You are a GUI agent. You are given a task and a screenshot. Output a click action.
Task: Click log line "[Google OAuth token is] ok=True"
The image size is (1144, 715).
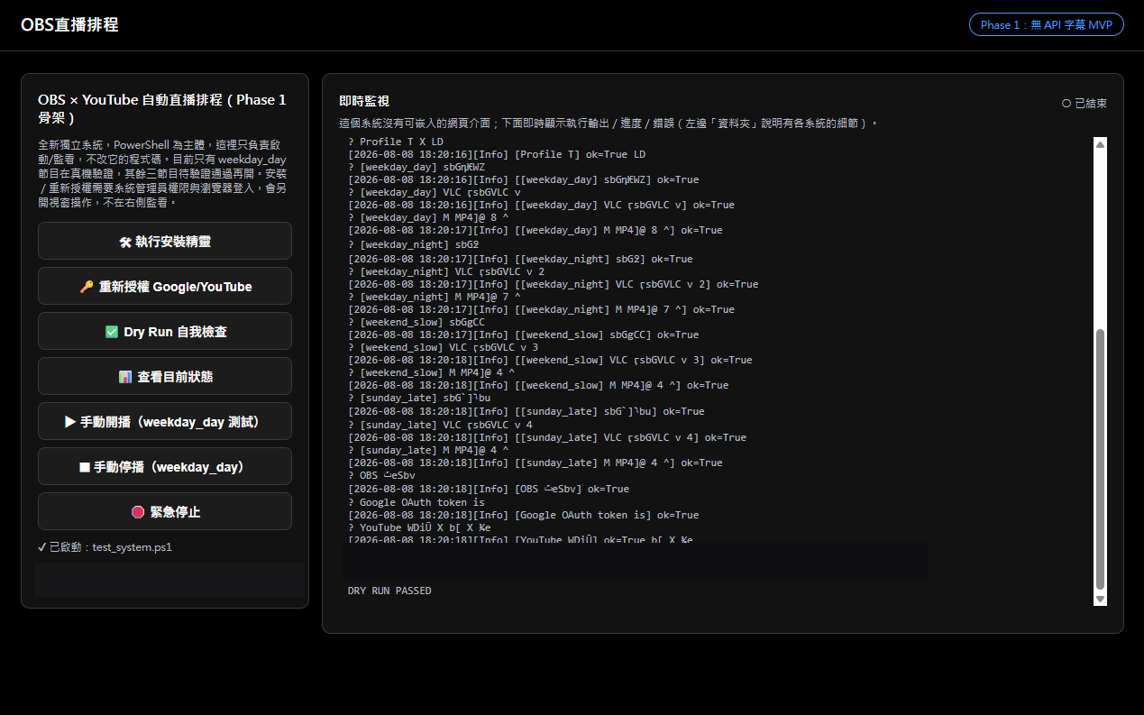pos(524,515)
